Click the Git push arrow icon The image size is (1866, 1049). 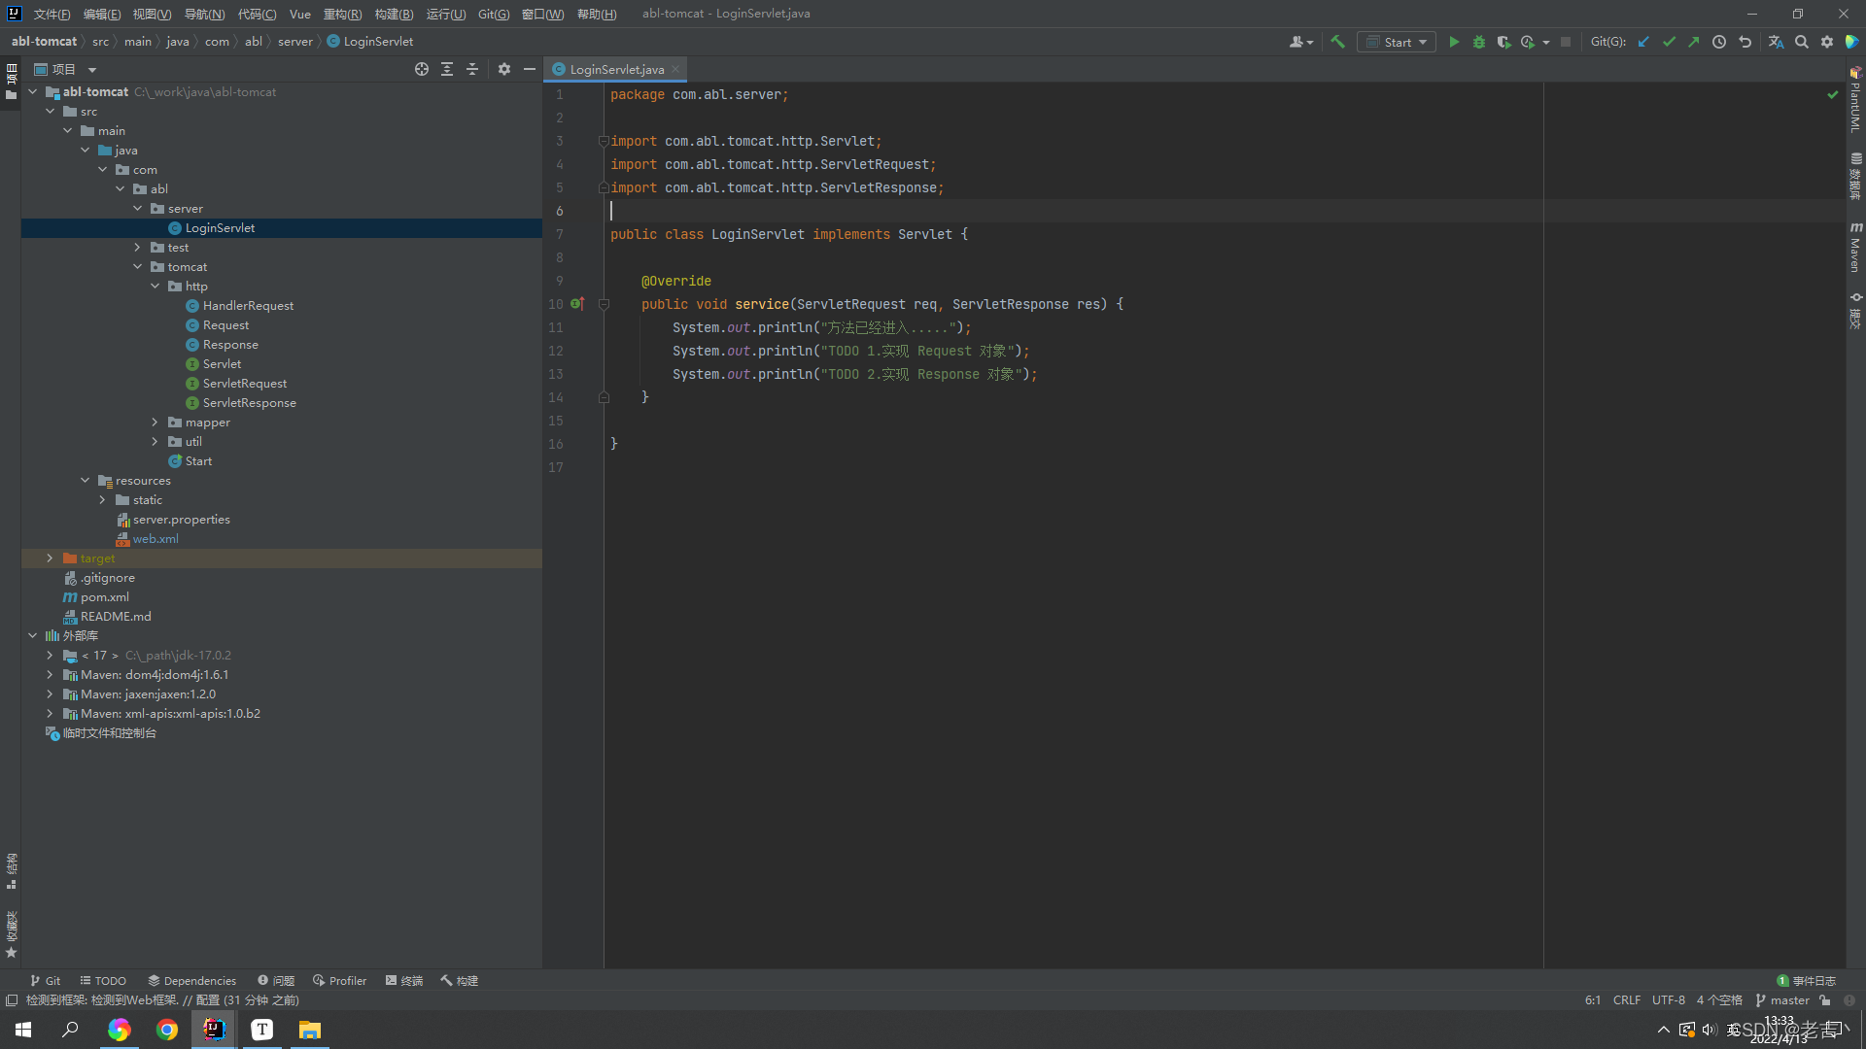pyautogui.click(x=1694, y=42)
